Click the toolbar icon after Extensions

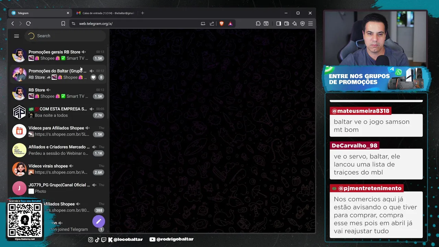coord(266,23)
